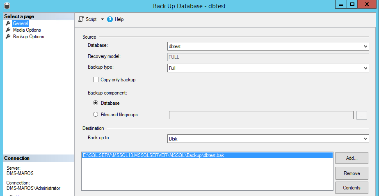This screenshot has width=379, height=196.
Task: Click the Script icon in toolbar
Action: tap(81, 19)
